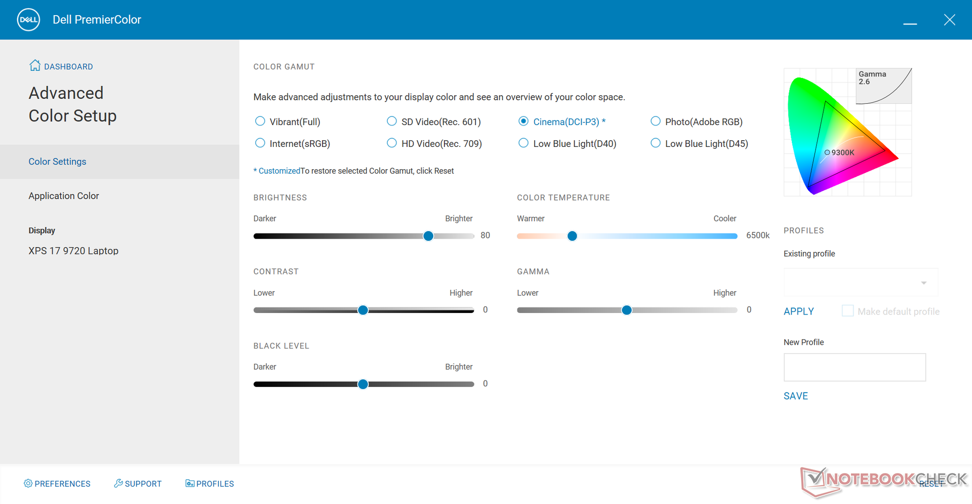Click the Black Level slider handle
The image size is (972, 504).
(363, 384)
